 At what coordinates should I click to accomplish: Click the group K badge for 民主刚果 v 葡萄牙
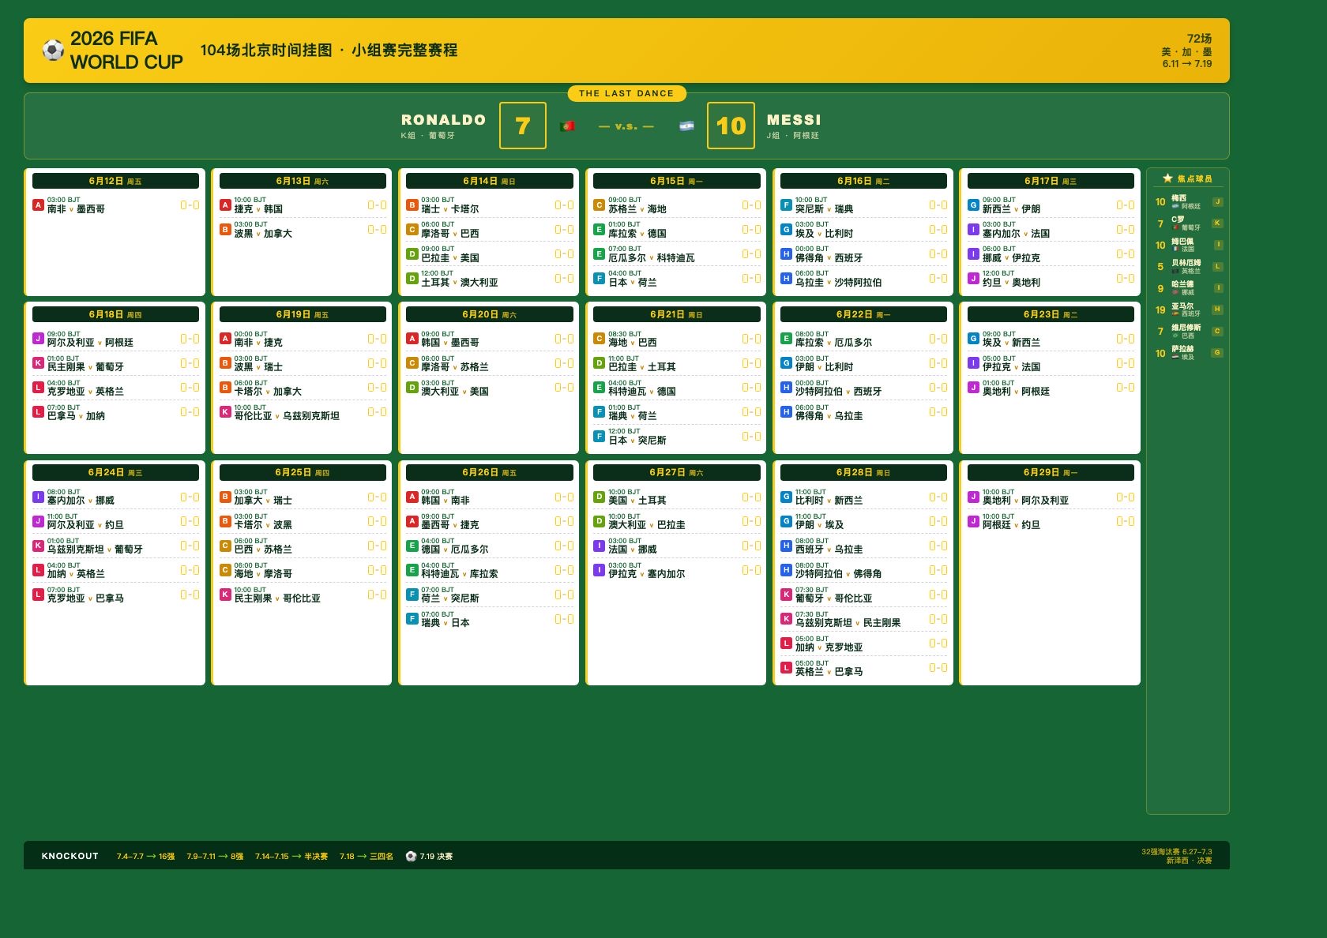pos(38,363)
